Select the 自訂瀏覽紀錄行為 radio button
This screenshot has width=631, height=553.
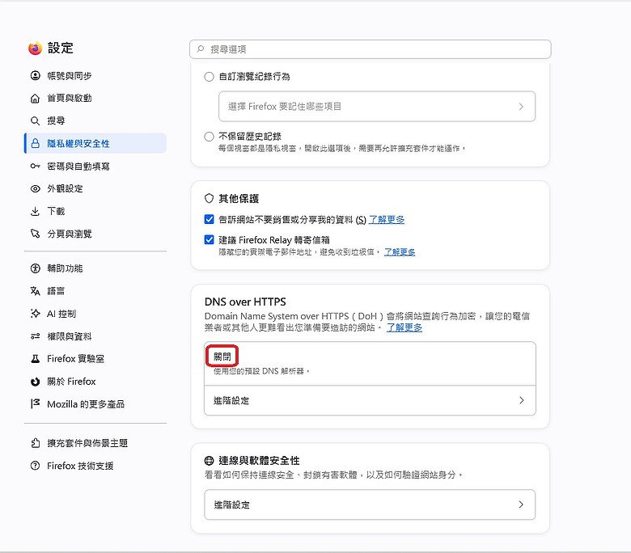[209, 77]
